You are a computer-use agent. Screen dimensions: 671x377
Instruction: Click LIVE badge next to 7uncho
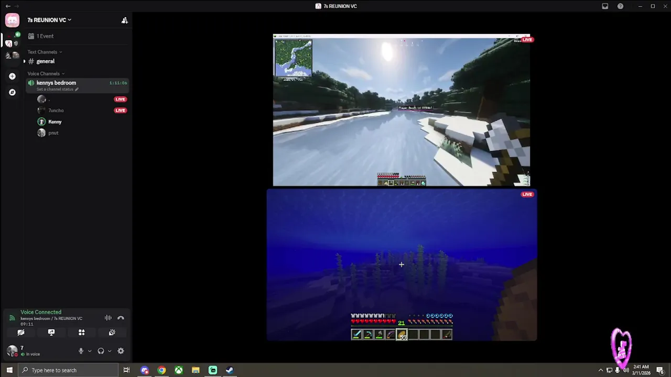pyautogui.click(x=120, y=110)
